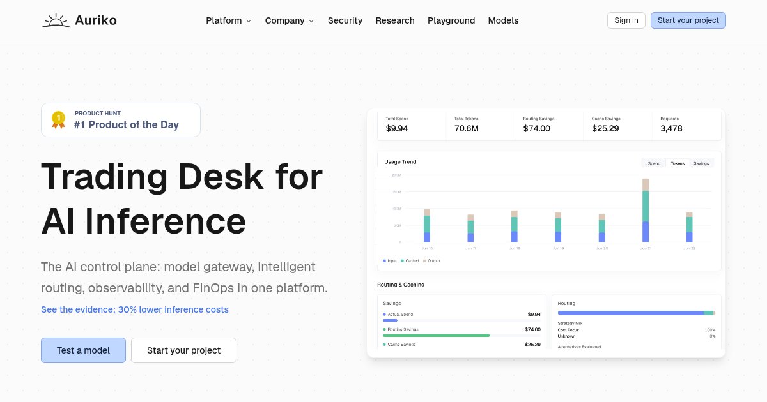Click the Alternatives Evaluated label
The height and width of the screenshot is (402, 767).
(579, 347)
